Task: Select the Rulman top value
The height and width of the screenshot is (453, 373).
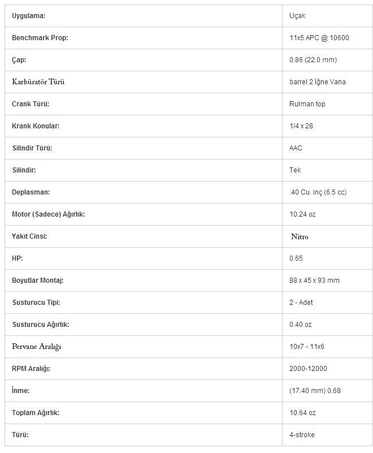Action: (x=307, y=104)
